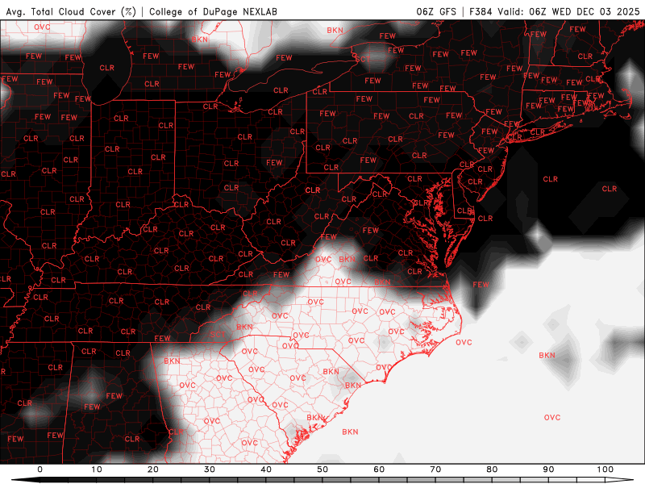Viewport: 645px width, 484px height.
Task: Click the colorbar label "80"
Action: tap(492, 469)
